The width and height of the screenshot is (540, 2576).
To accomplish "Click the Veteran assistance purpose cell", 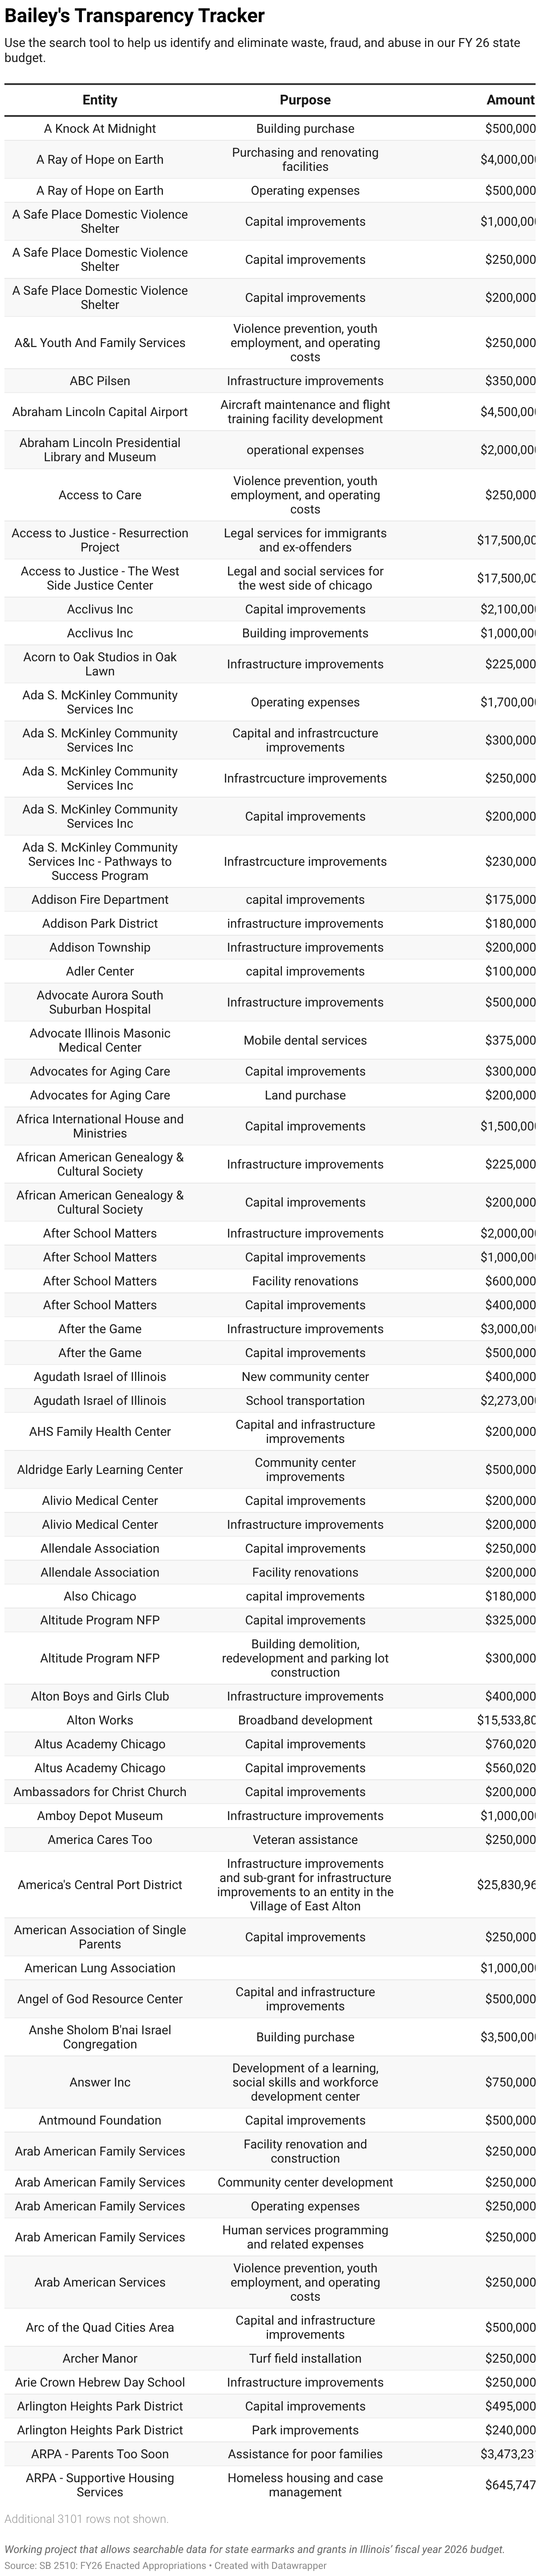I will 305,1840.
